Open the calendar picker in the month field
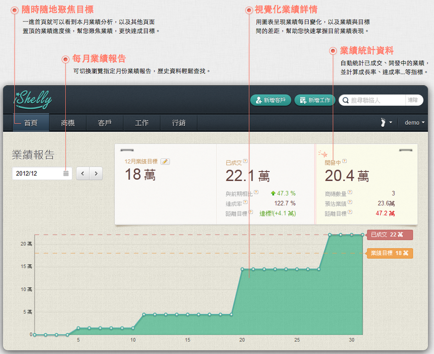 click(66, 173)
